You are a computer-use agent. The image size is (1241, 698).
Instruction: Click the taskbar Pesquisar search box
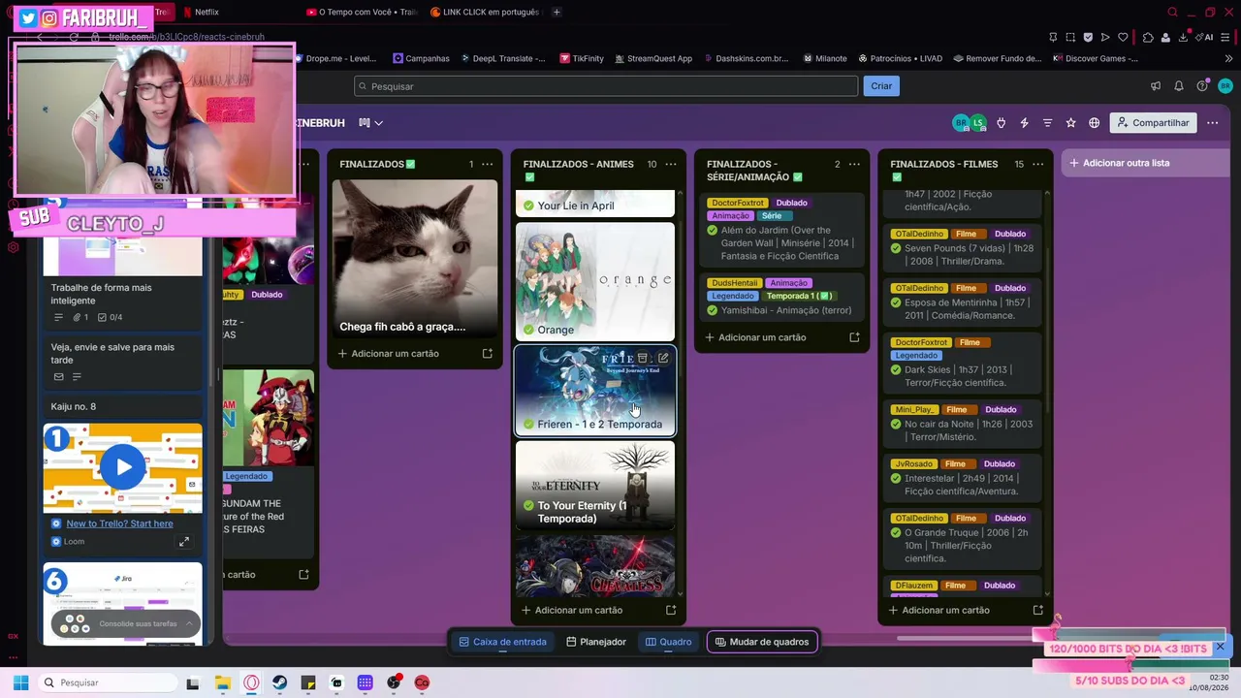coord(109,682)
